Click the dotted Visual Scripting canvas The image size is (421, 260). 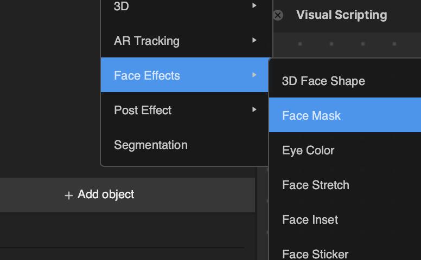pyautogui.click(x=347, y=44)
